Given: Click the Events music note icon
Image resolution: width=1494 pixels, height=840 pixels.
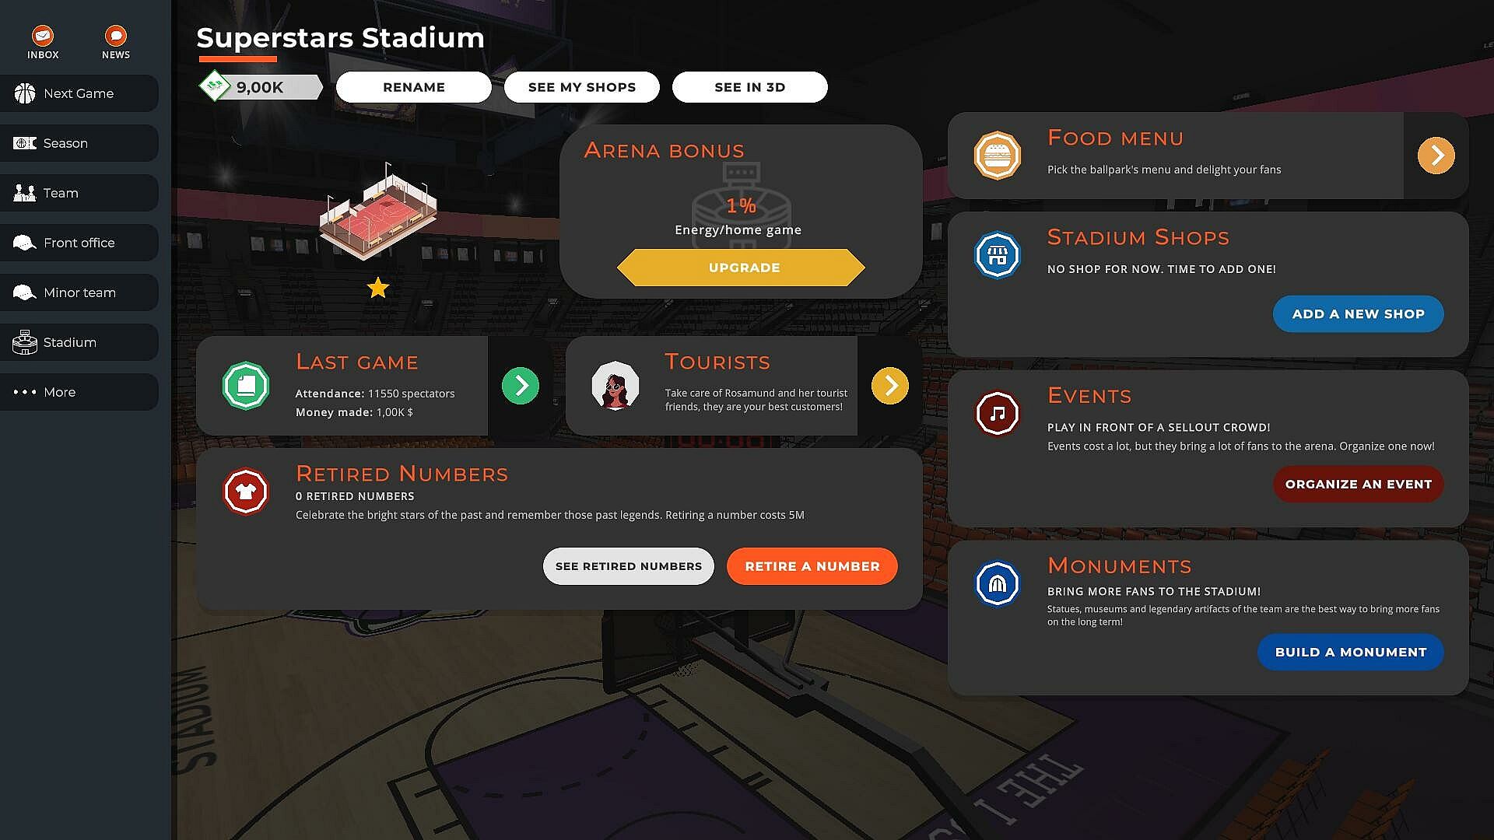Looking at the screenshot, I should tap(997, 413).
